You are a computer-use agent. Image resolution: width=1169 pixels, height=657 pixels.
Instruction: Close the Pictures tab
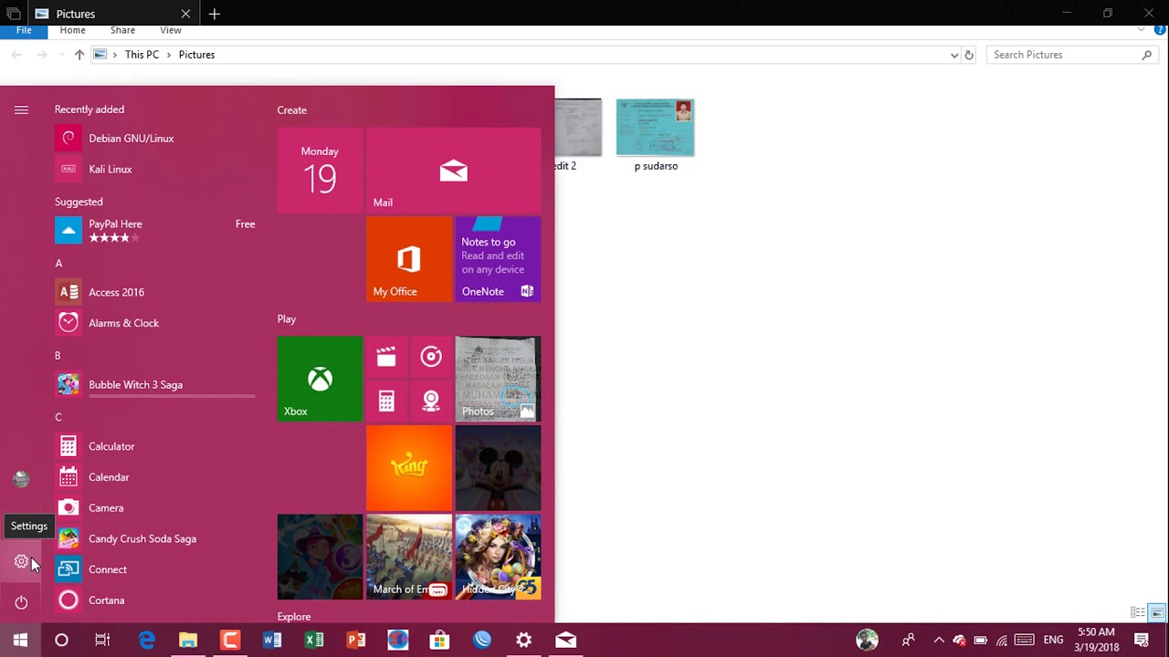[x=185, y=14]
